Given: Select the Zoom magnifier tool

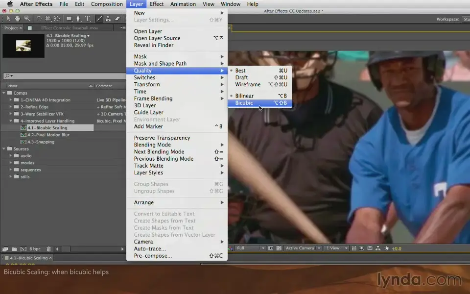Looking at the screenshot, I should [x=27, y=19].
